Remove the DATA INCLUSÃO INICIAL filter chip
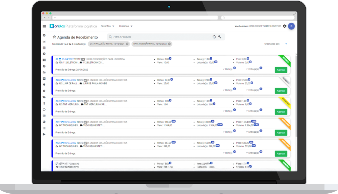This screenshot has width=338, height=194. click(127, 44)
